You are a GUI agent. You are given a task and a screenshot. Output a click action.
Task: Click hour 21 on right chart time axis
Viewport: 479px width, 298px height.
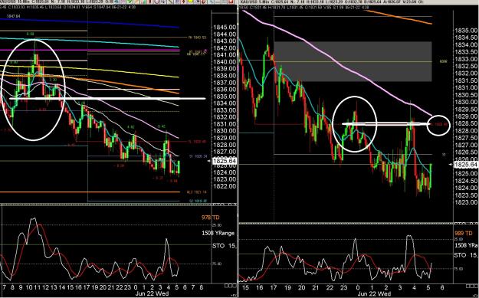[x=316, y=288]
